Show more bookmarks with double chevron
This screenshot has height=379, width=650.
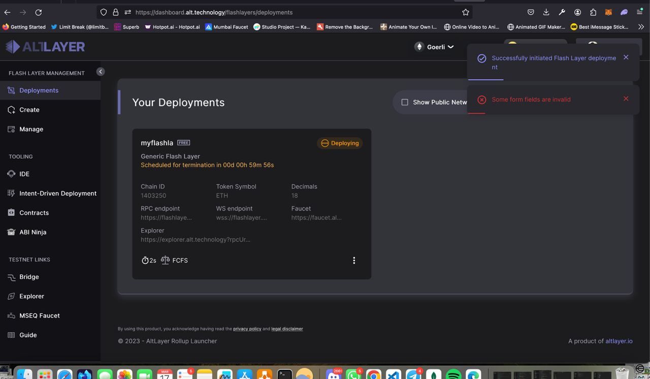coord(641,27)
